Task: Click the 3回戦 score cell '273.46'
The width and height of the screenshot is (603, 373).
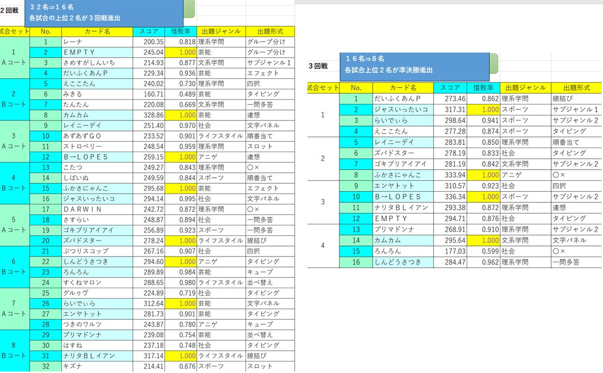Action: pyautogui.click(x=450, y=98)
